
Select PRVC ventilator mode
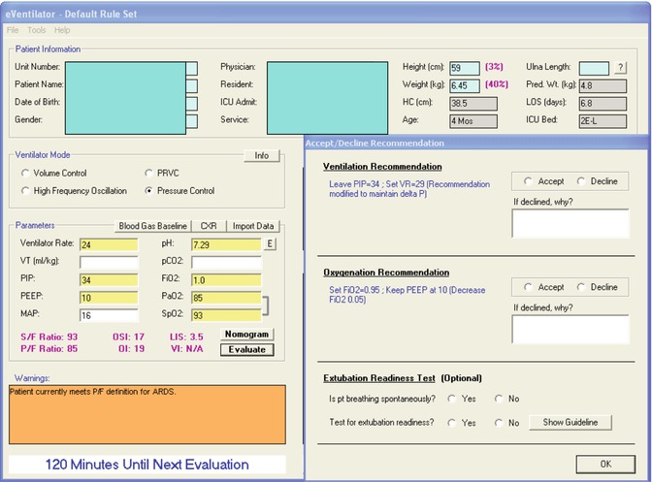(148, 174)
